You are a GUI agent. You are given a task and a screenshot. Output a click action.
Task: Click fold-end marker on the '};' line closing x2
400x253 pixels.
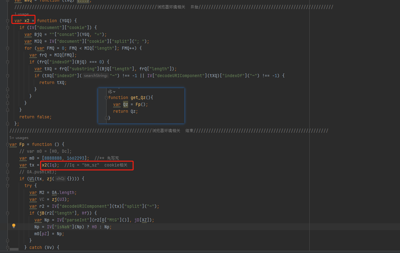(x=7, y=124)
